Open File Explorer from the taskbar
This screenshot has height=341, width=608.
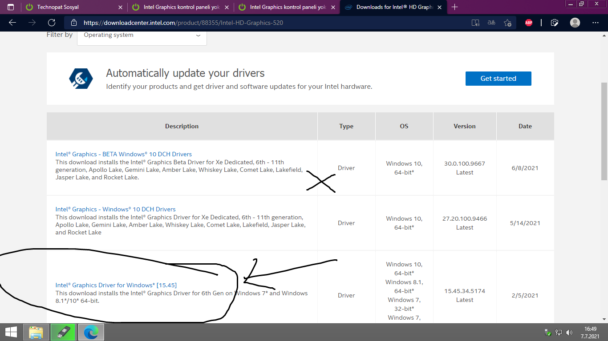pyautogui.click(x=36, y=332)
